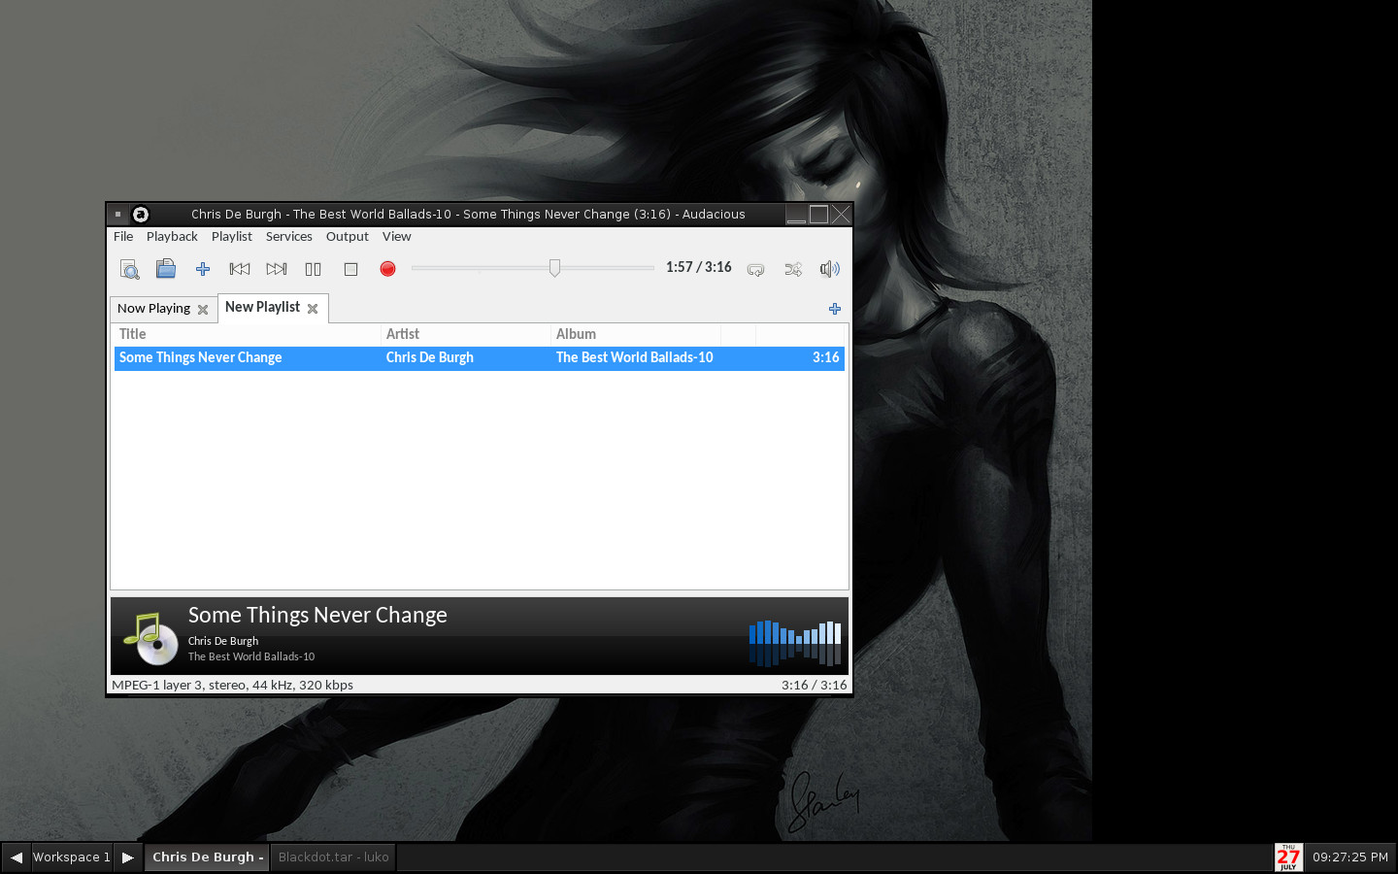1398x874 pixels.
Task: Close the Now Playing tab
Action: coord(203,310)
